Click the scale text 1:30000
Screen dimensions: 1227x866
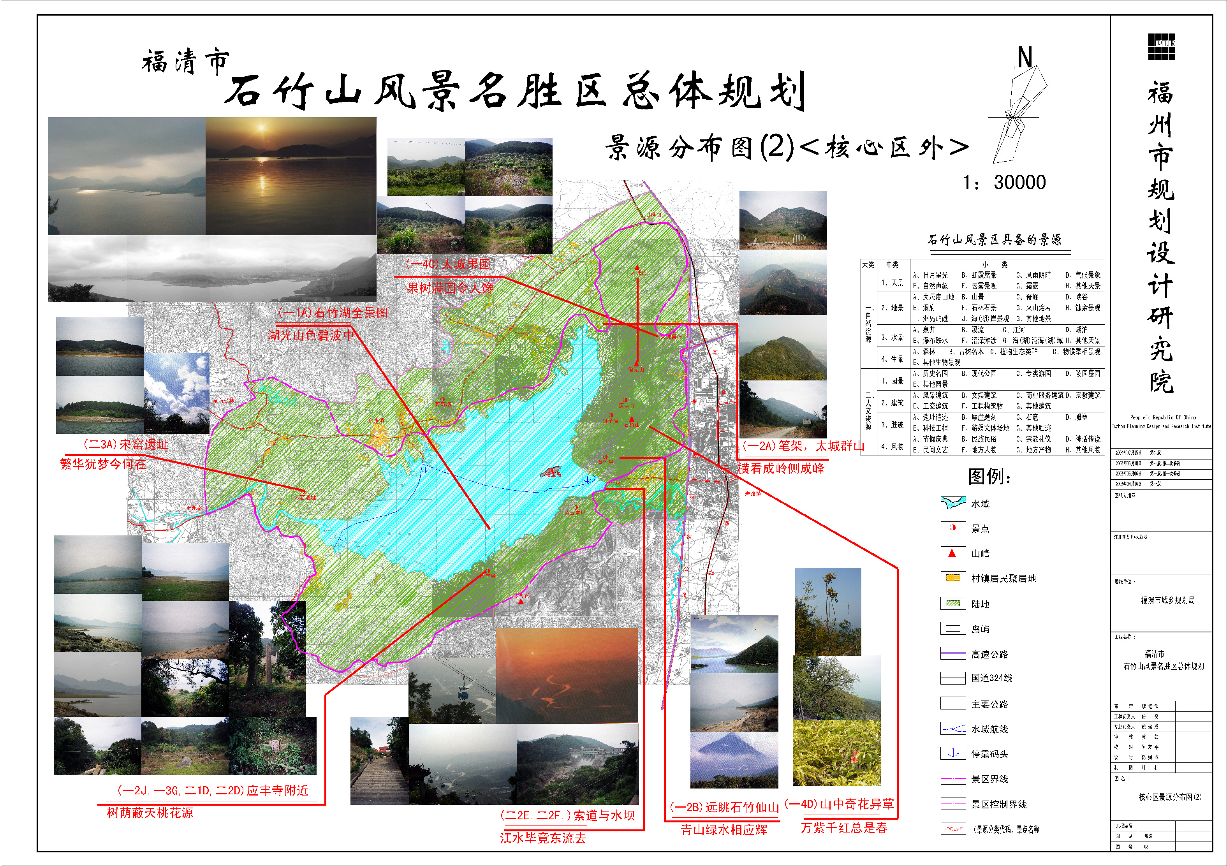click(1004, 183)
